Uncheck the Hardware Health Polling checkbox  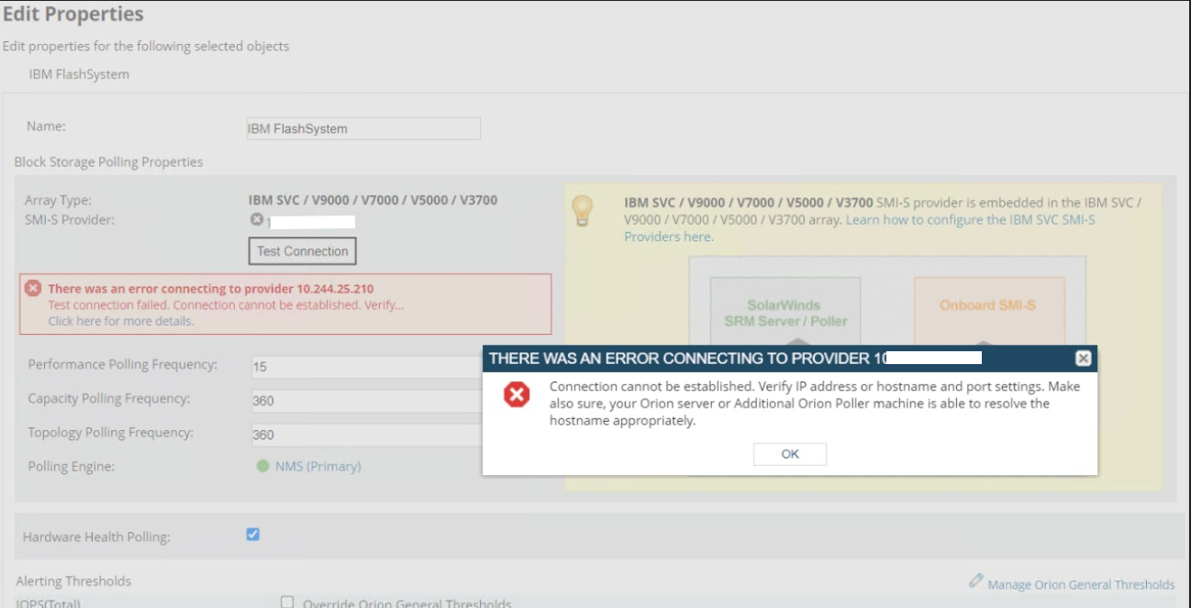pos(253,534)
